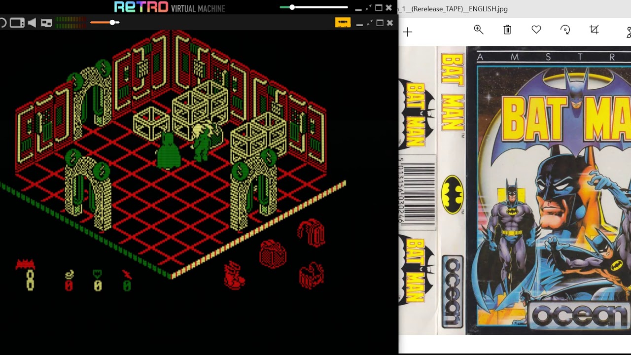Open the crop tool in Photos

[594, 30]
